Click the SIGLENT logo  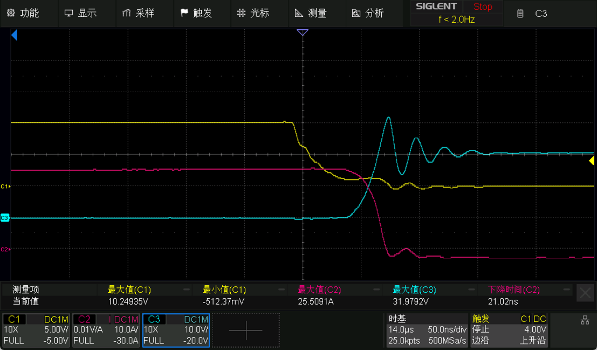(436, 6)
